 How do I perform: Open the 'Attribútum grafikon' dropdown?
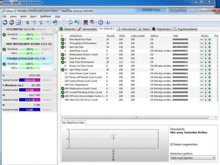point(193,158)
